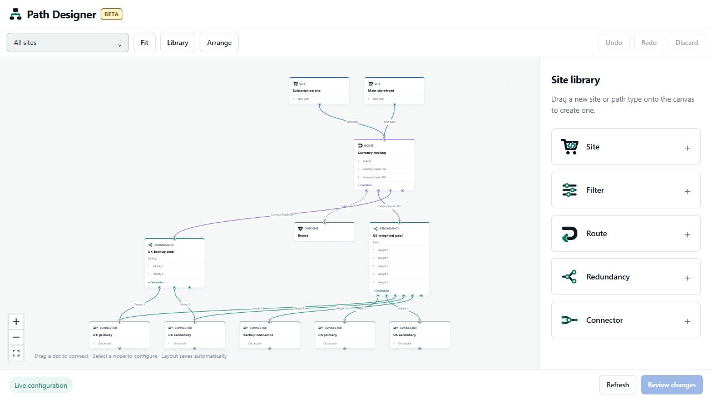712x400 pixels.
Task: Select the Main storefront node title
Action: tap(381, 91)
